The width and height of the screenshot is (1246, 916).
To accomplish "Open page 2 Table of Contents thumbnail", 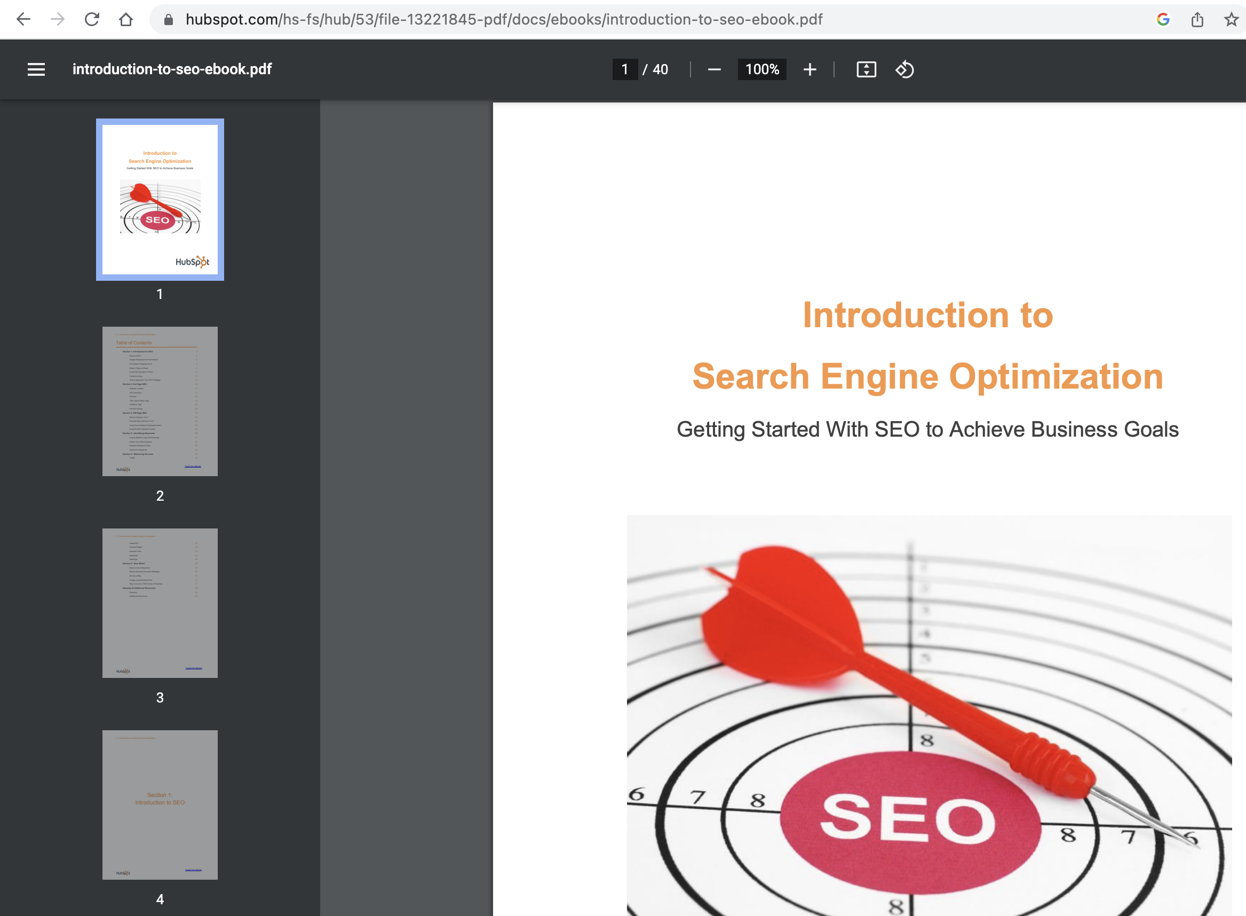I will tap(160, 401).
